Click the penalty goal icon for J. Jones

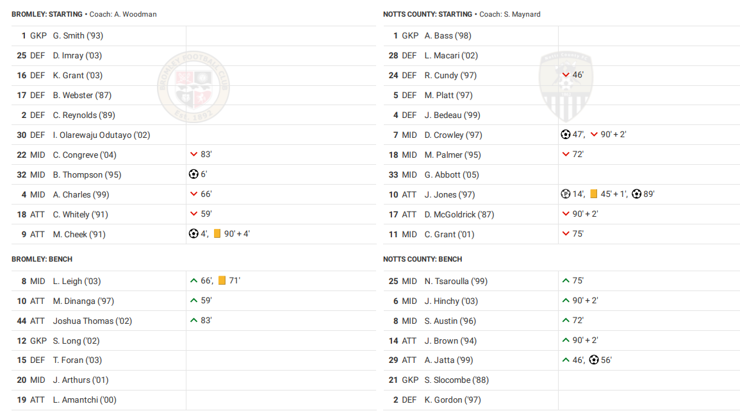(565, 194)
